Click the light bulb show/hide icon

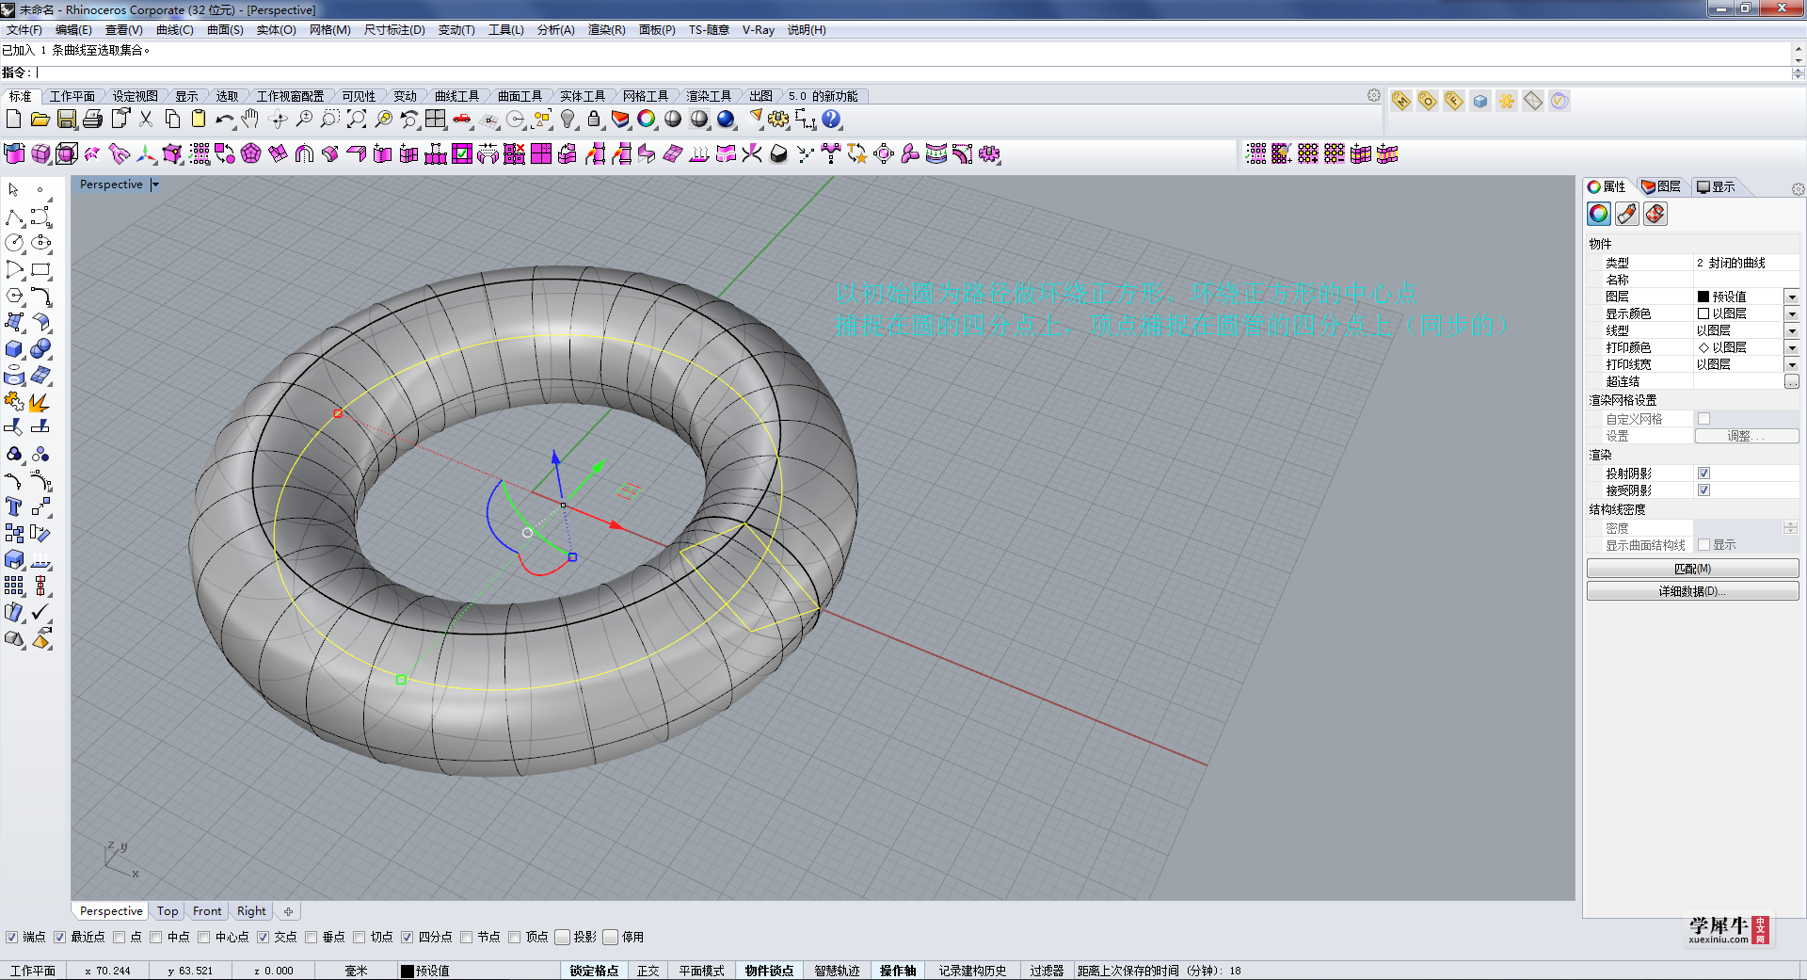pos(568,120)
